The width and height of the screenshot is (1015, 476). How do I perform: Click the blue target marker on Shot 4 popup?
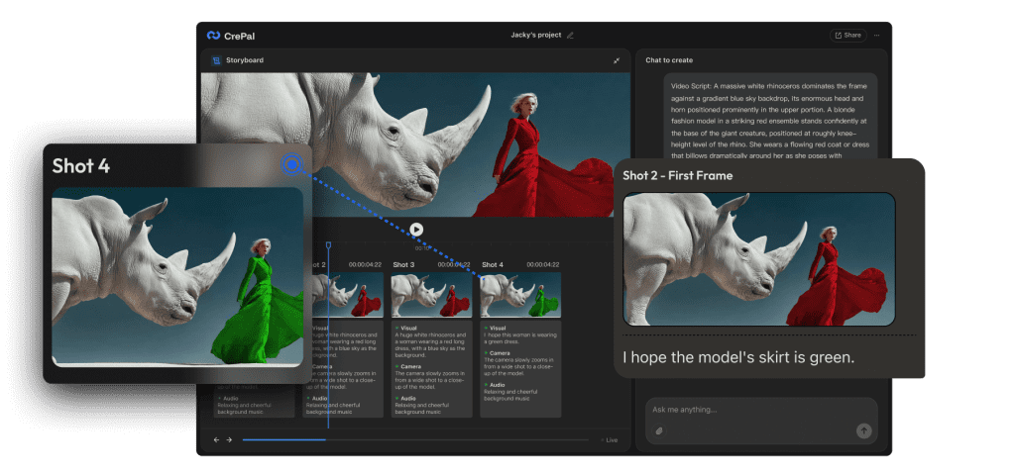click(291, 163)
